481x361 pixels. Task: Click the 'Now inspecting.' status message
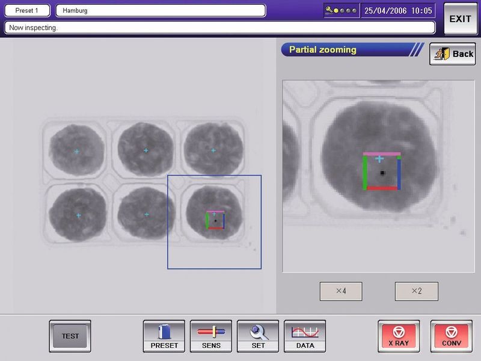click(219, 28)
